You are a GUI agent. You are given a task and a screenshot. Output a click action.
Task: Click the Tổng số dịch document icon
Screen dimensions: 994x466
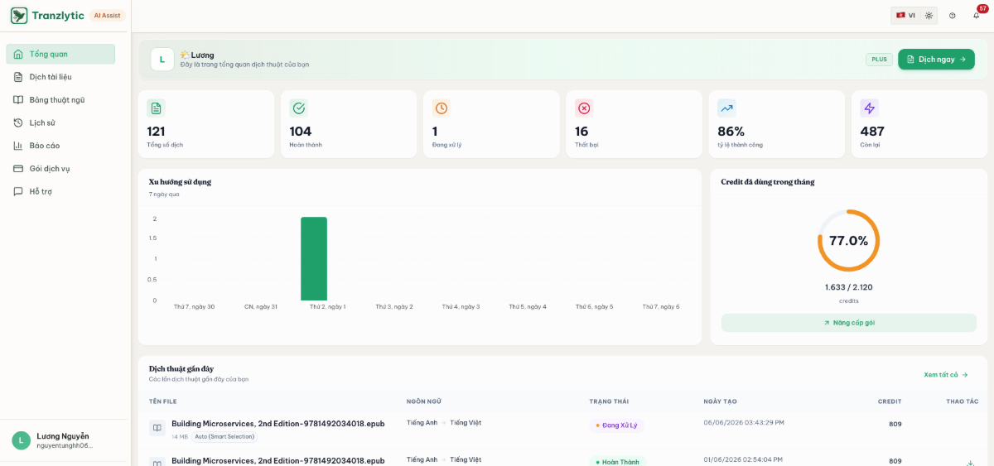(156, 108)
